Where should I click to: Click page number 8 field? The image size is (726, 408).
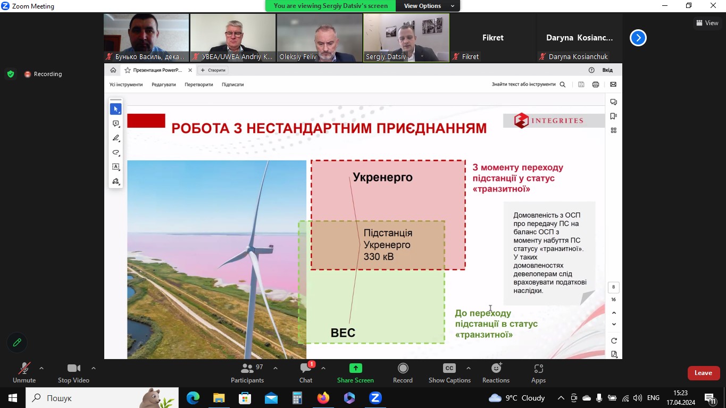pos(613,287)
